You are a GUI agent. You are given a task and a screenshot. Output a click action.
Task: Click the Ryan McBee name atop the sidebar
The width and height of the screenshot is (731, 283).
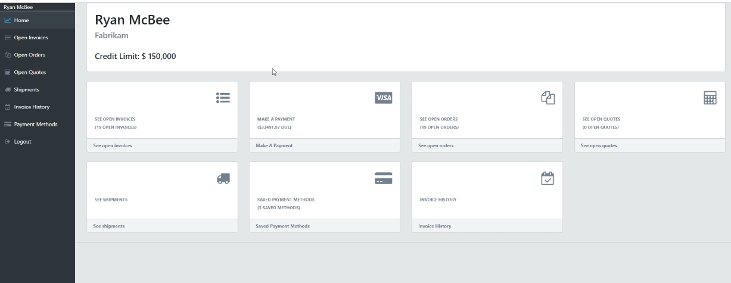click(x=18, y=7)
